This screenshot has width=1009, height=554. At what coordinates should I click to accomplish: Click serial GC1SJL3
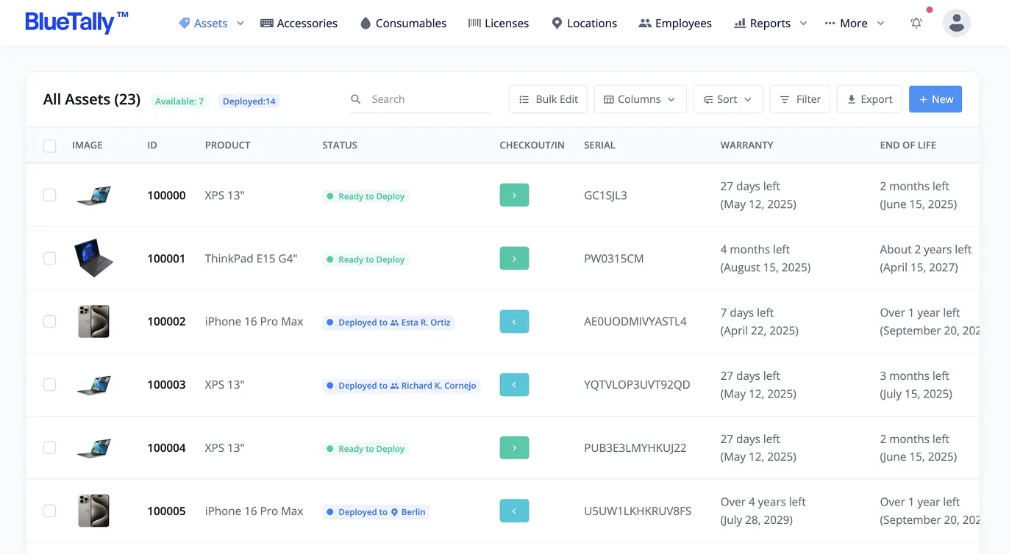point(605,195)
